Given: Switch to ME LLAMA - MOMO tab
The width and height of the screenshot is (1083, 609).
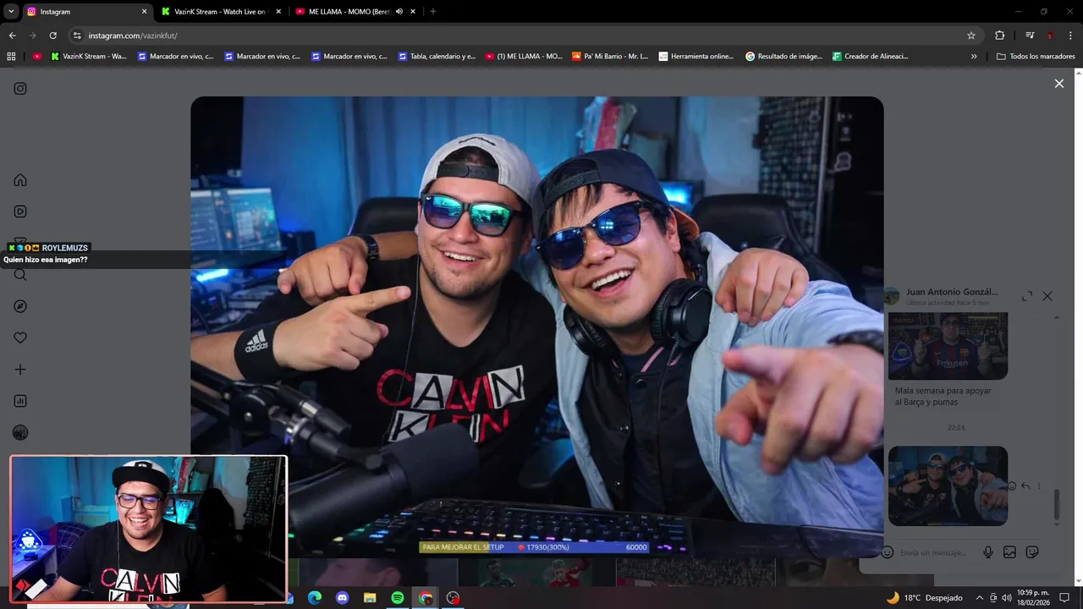Looking at the screenshot, I should [x=349, y=12].
